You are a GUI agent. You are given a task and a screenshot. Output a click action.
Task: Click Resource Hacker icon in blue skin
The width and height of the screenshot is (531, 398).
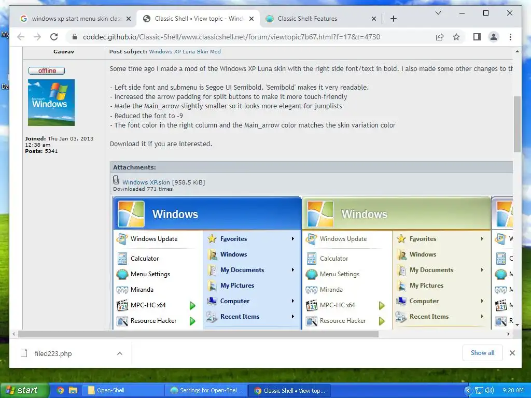click(122, 321)
